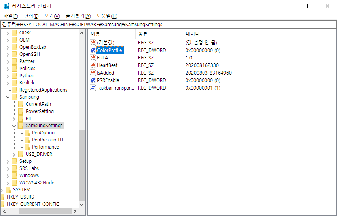Select the SamsungSettings tree item
Viewport: 337px width, 216px height.
click(44, 126)
